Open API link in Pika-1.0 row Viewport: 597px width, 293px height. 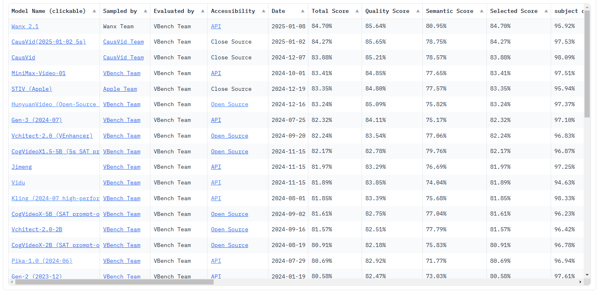216,261
